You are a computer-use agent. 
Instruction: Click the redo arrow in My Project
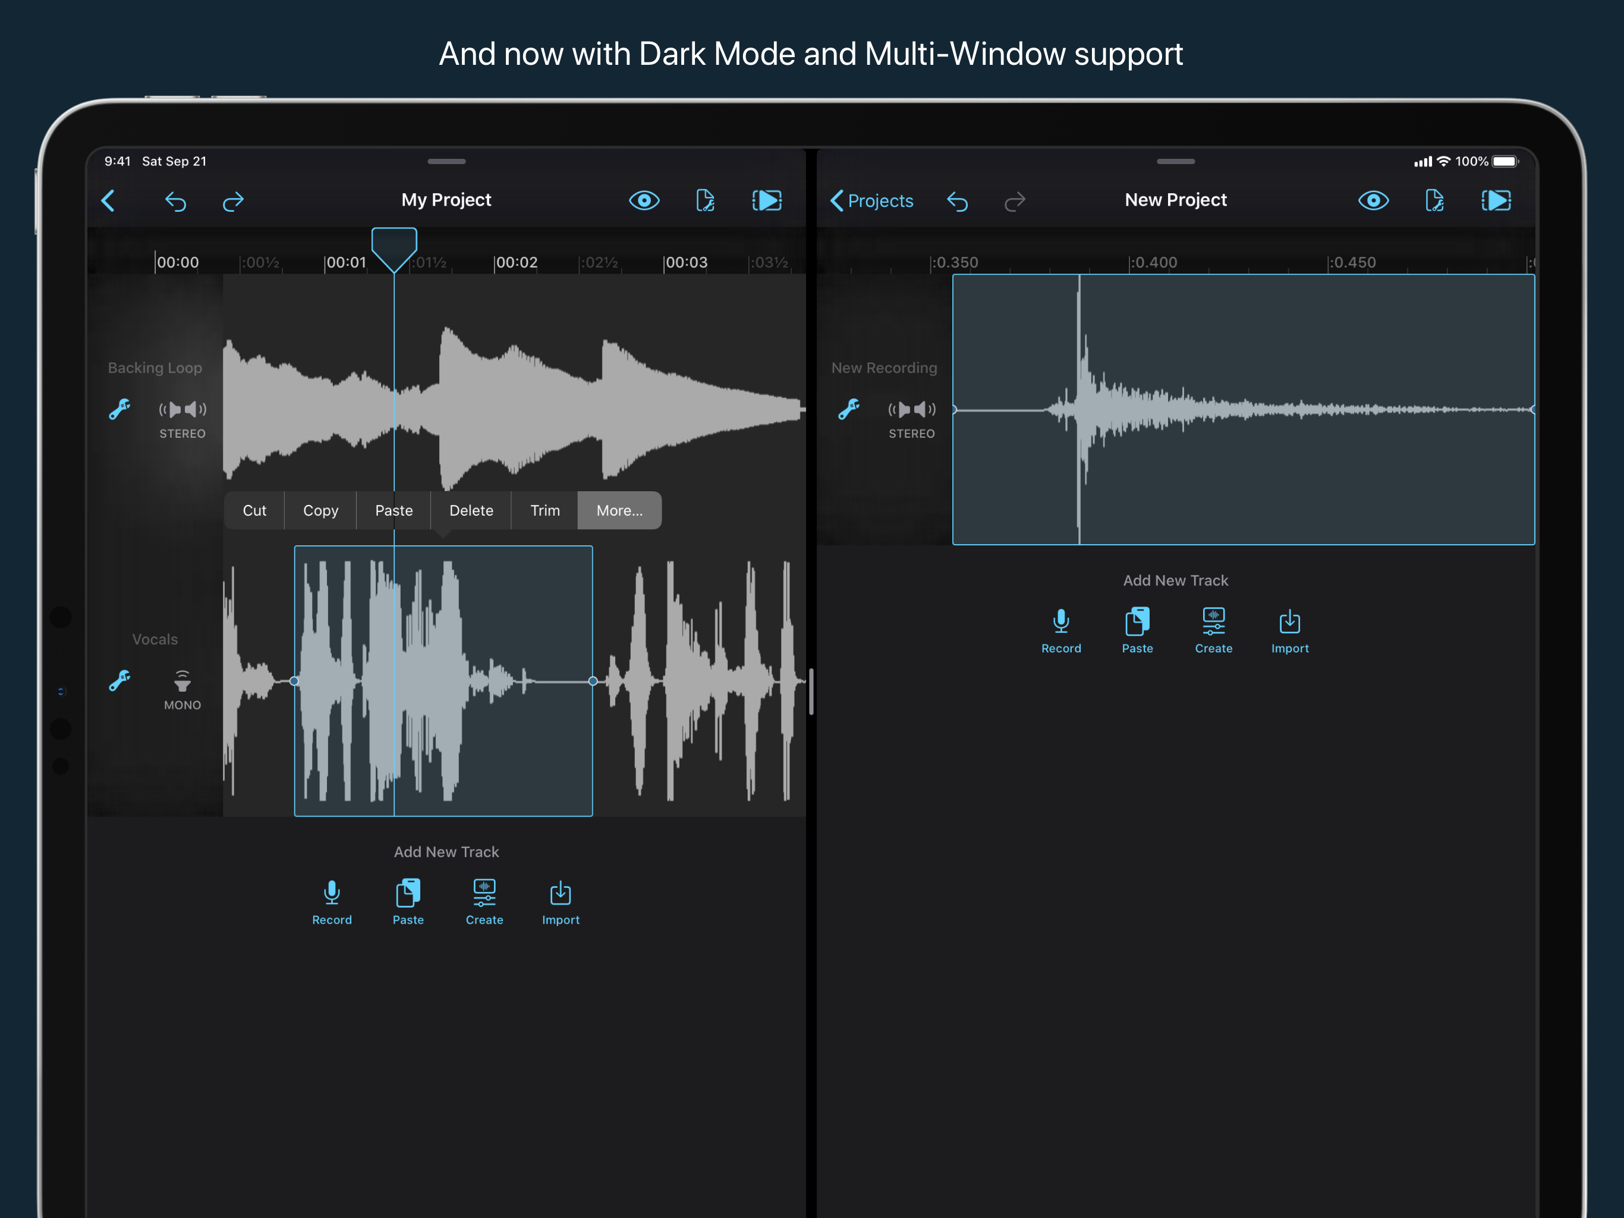(234, 200)
